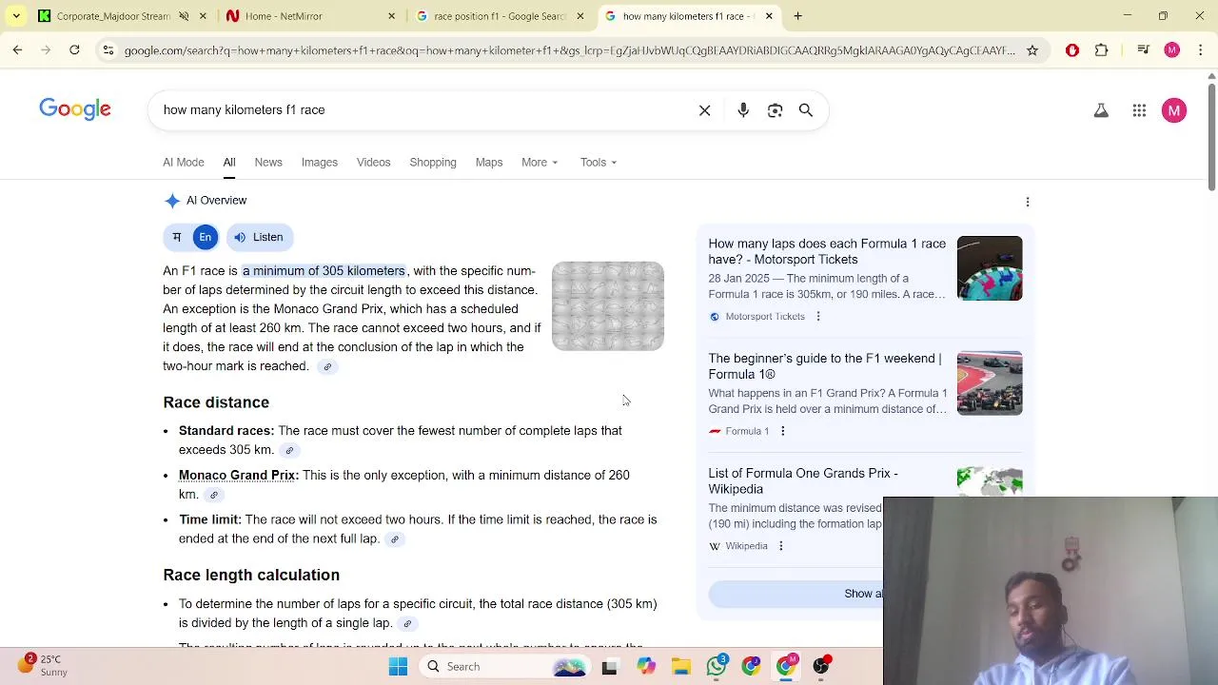1218x685 pixels.
Task: Start voice search with the microphone icon
Action: click(743, 110)
